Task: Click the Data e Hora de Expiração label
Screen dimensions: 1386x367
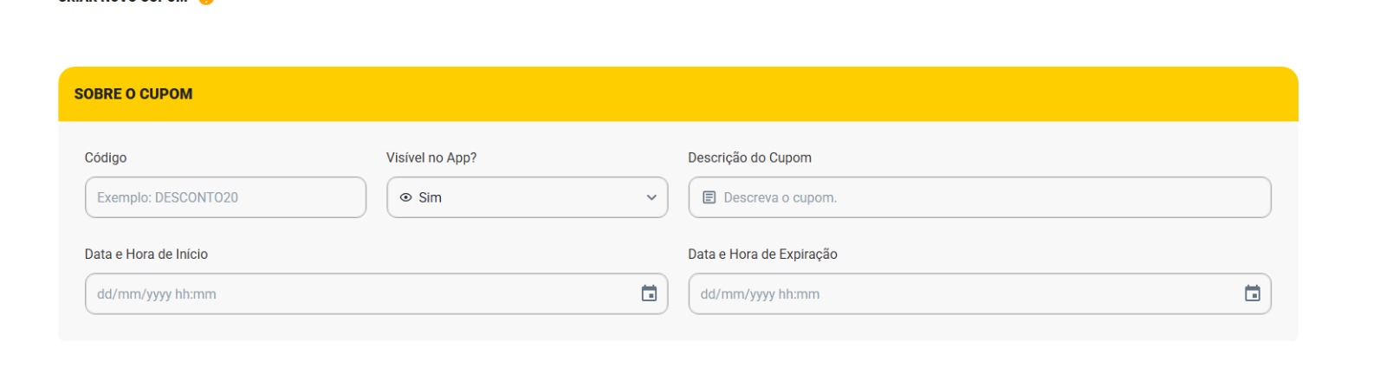Action: tap(763, 254)
